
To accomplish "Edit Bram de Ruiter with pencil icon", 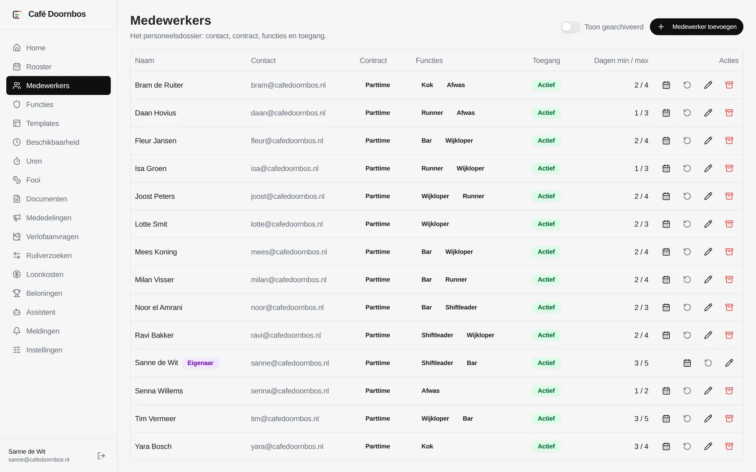I will tap(708, 85).
